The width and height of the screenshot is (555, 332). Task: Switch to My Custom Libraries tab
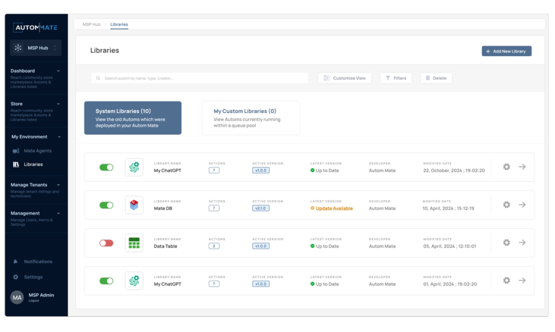click(250, 117)
